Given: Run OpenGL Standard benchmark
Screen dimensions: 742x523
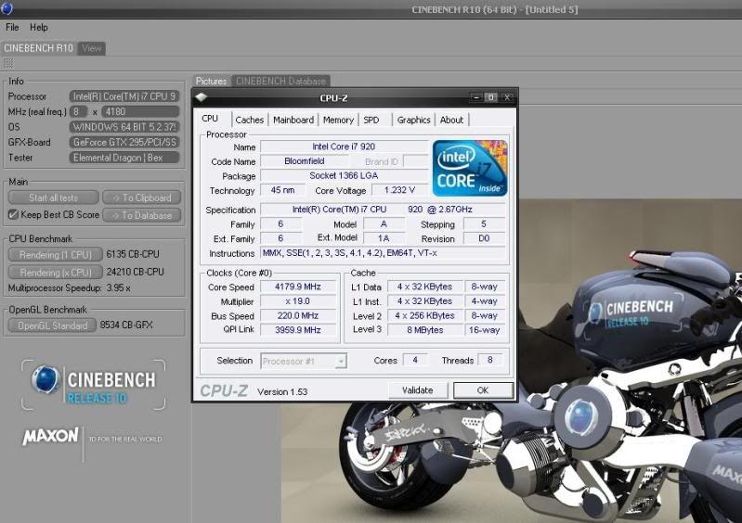Looking at the screenshot, I should [x=53, y=325].
